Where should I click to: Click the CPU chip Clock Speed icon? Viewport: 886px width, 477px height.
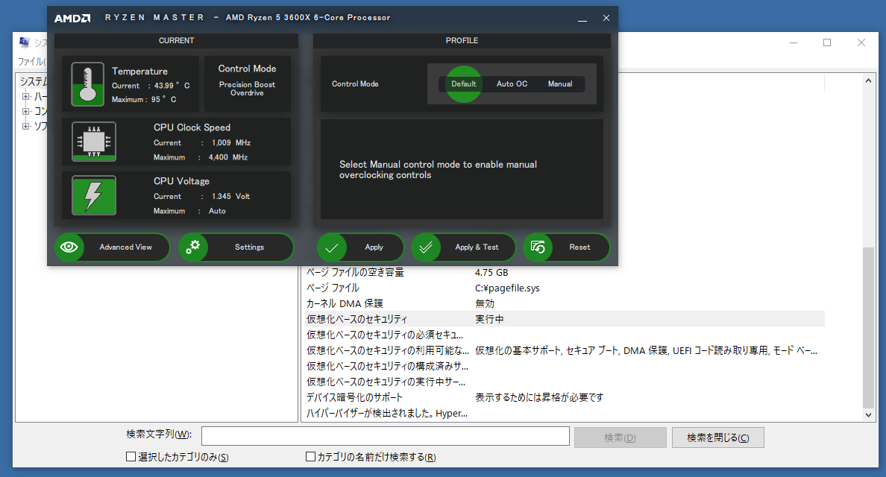(93, 141)
